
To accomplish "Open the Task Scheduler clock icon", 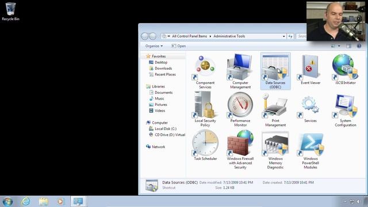I will pyautogui.click(x=205, y=145).
